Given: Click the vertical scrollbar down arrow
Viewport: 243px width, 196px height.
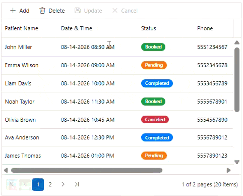Looking at the screenshot, I should coord(237,162).
